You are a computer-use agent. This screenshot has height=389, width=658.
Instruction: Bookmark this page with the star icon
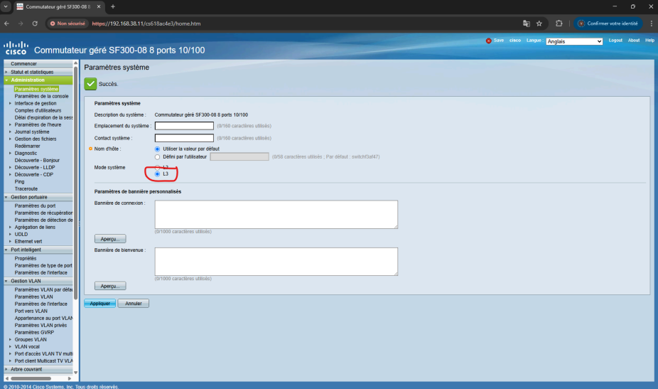pos(539,23)
